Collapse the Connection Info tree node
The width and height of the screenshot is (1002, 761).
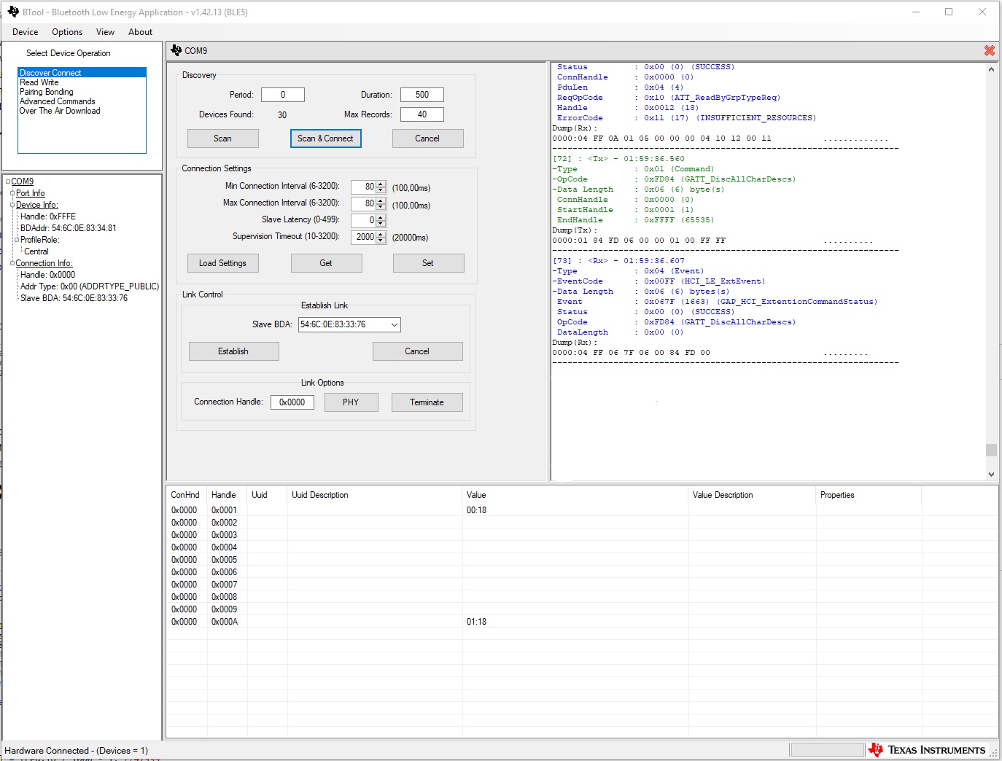click(x=12, y=263)
